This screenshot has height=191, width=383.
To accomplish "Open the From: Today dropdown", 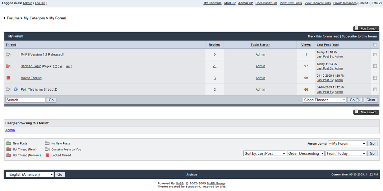I will click(346, 153).
